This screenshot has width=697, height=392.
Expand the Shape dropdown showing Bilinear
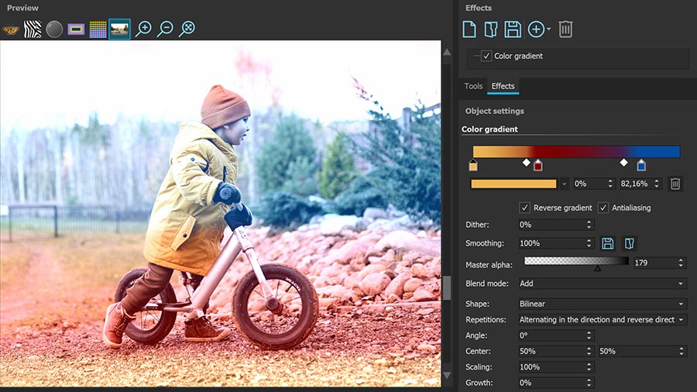tap(602, 304)
